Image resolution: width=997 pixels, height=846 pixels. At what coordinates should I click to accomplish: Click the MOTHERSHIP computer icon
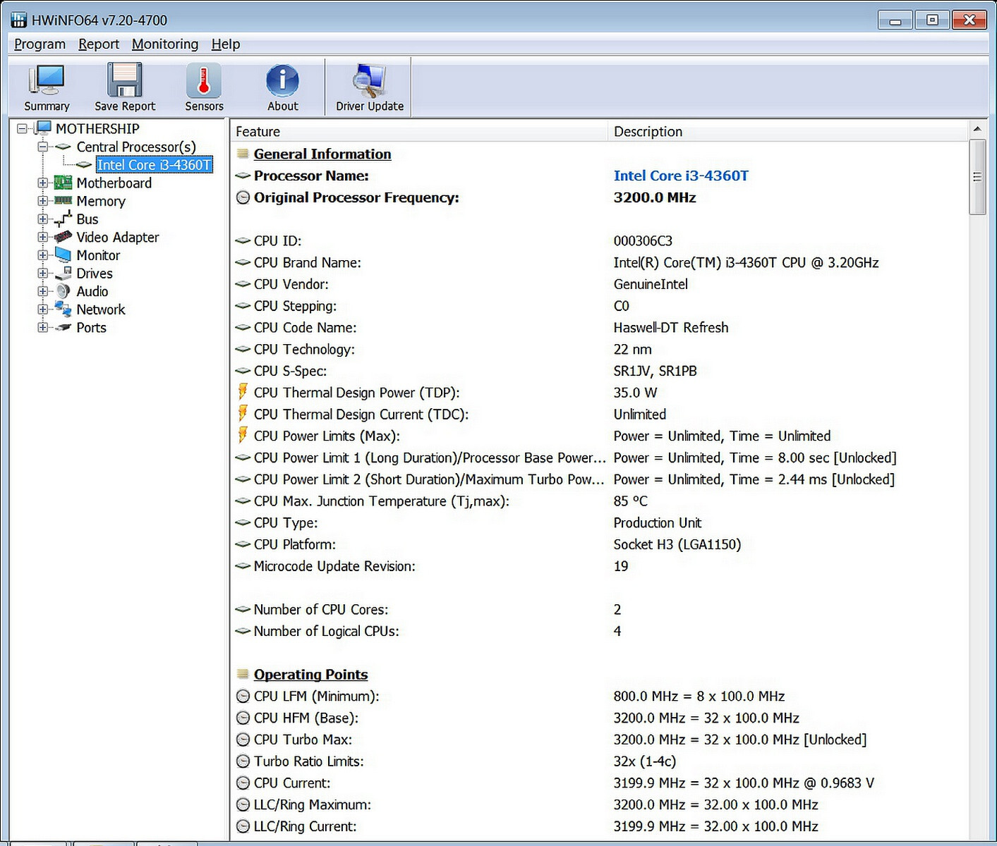pos(44,128)
